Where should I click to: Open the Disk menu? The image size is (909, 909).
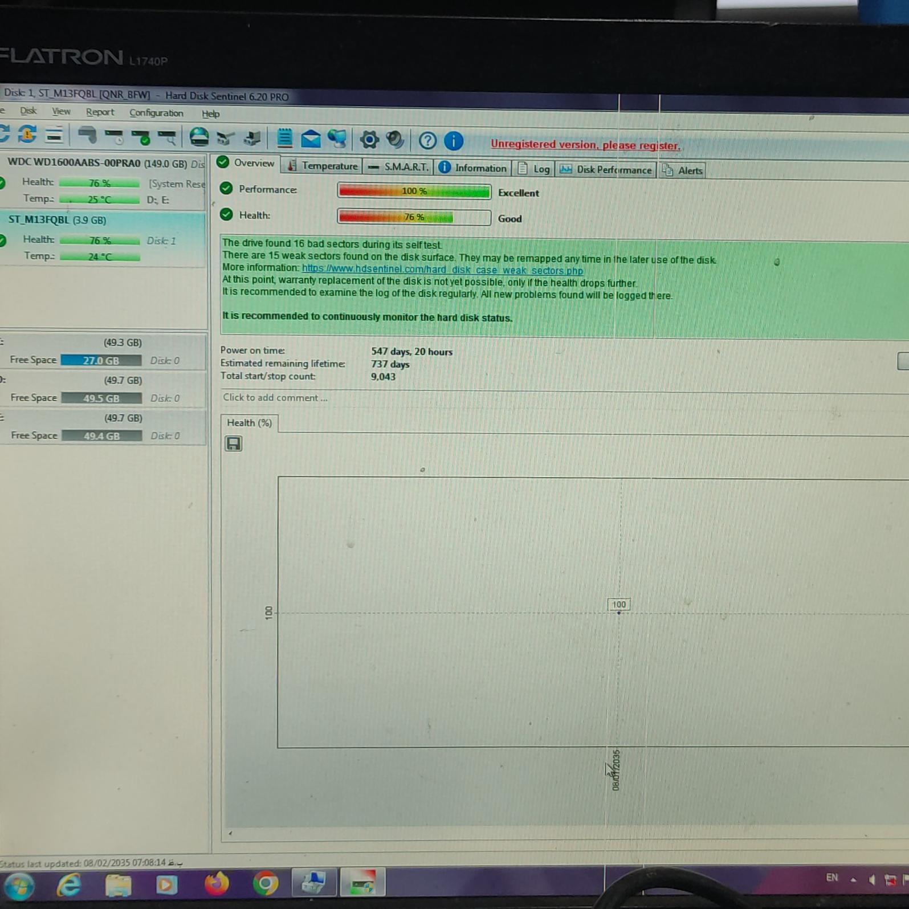tap(28, 111)
